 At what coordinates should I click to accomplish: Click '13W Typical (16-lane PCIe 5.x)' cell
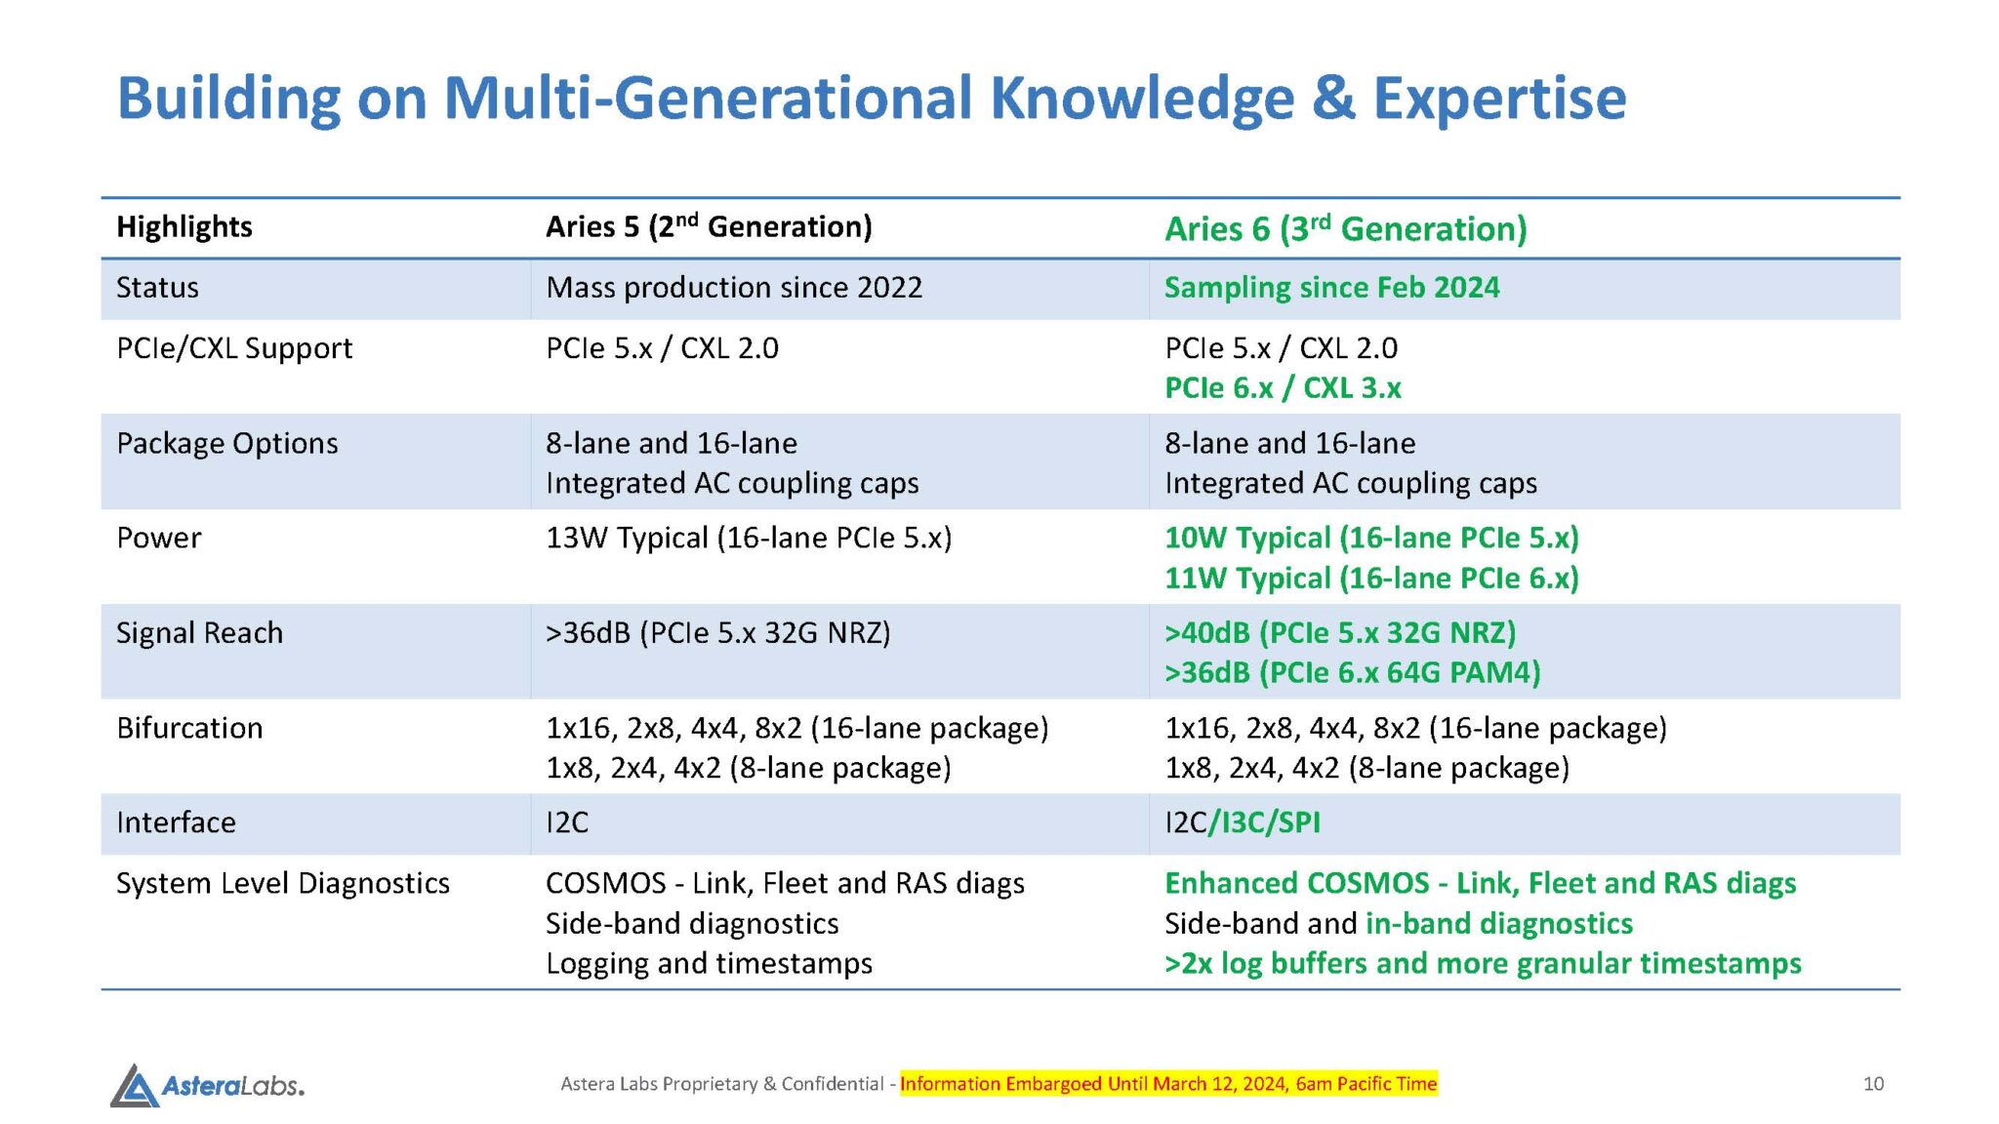(x=749, y=538)
